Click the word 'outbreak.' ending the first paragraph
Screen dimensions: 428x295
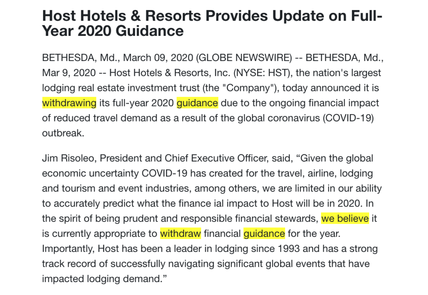click(x=63, y=133)
